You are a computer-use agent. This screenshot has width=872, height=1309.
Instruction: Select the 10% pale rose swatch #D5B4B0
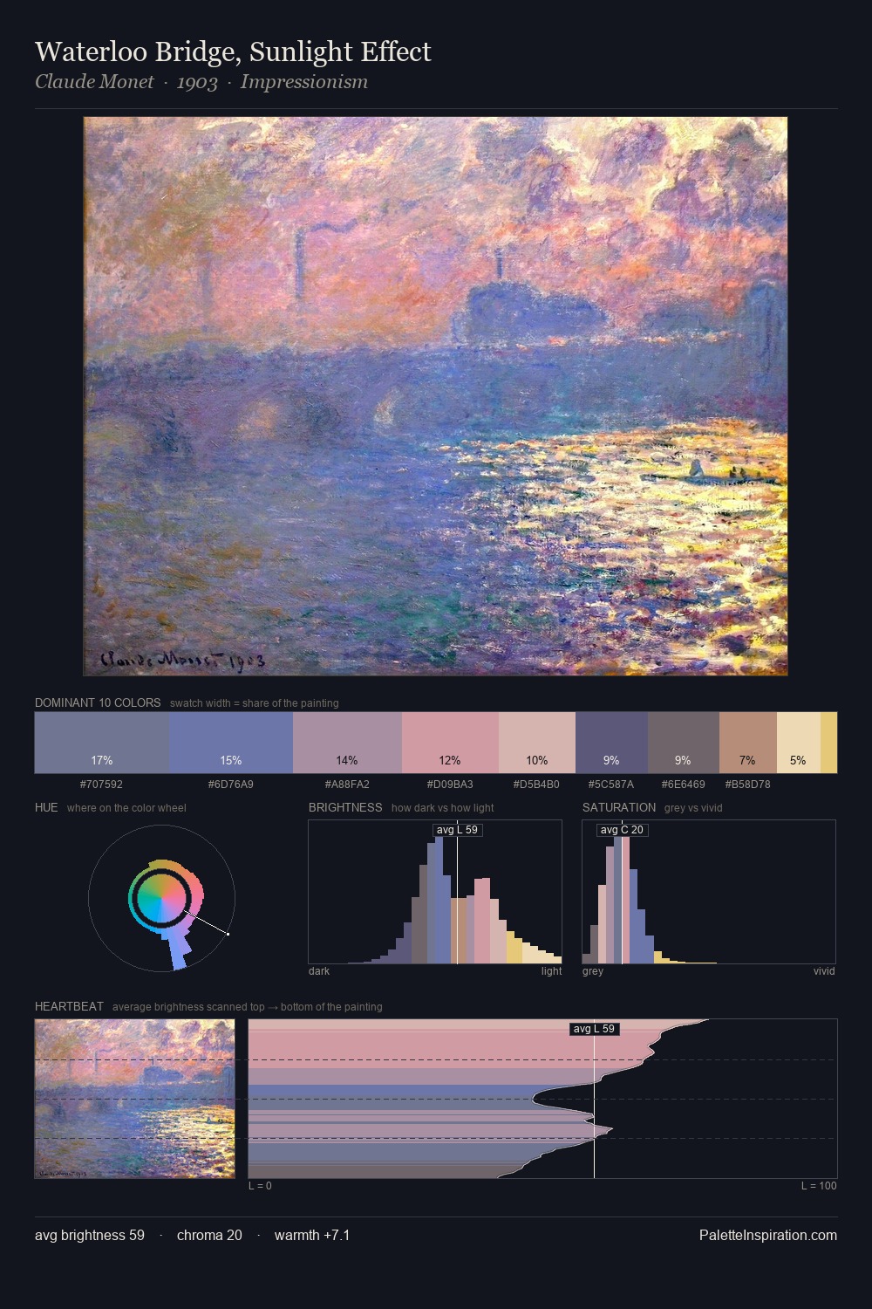(537, 743)
